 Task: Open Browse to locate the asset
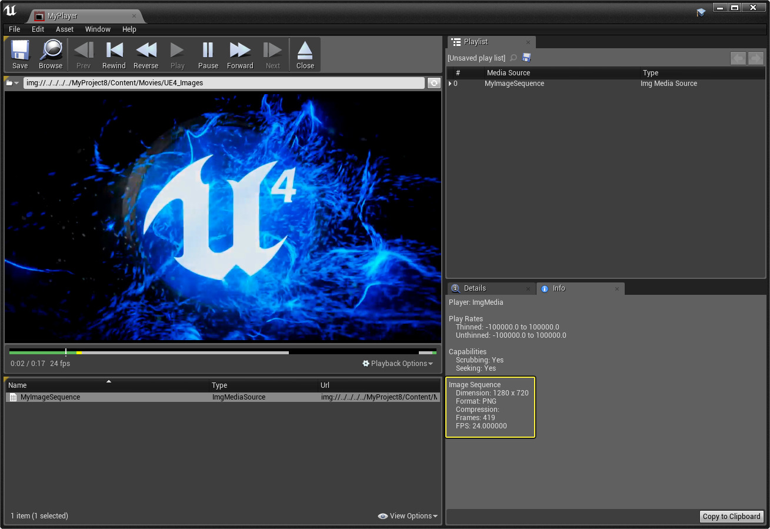(x=51, y=54)
